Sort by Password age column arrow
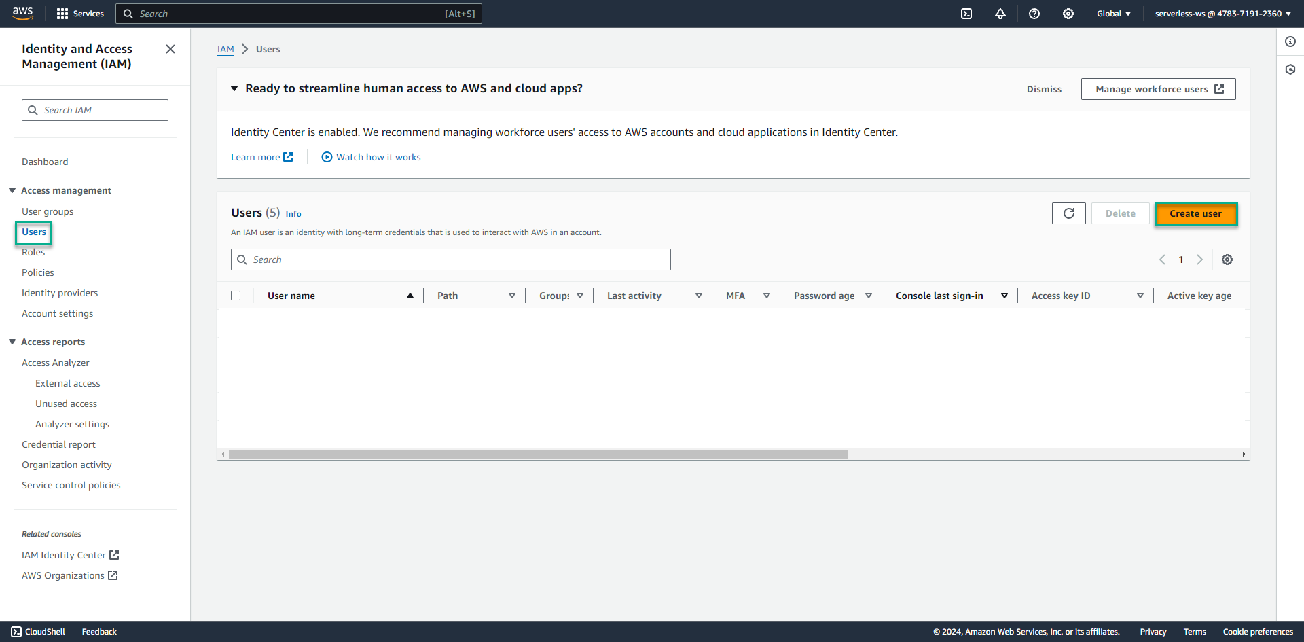The height and width of the screenshot is (642, 1304). (869, 296)
